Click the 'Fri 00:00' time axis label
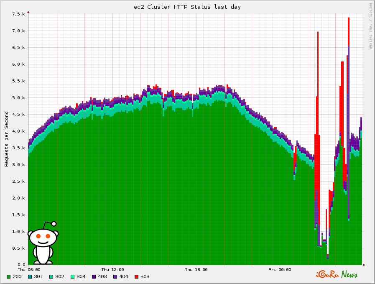 [280, 270]
